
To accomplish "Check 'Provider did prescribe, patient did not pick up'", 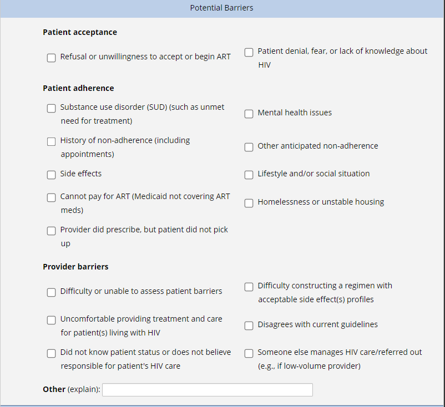I will (x=51, y=231).
